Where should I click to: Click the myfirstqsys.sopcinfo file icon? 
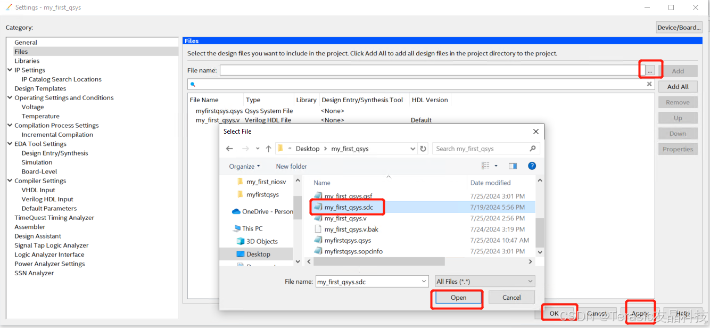(x=318, y=251)
